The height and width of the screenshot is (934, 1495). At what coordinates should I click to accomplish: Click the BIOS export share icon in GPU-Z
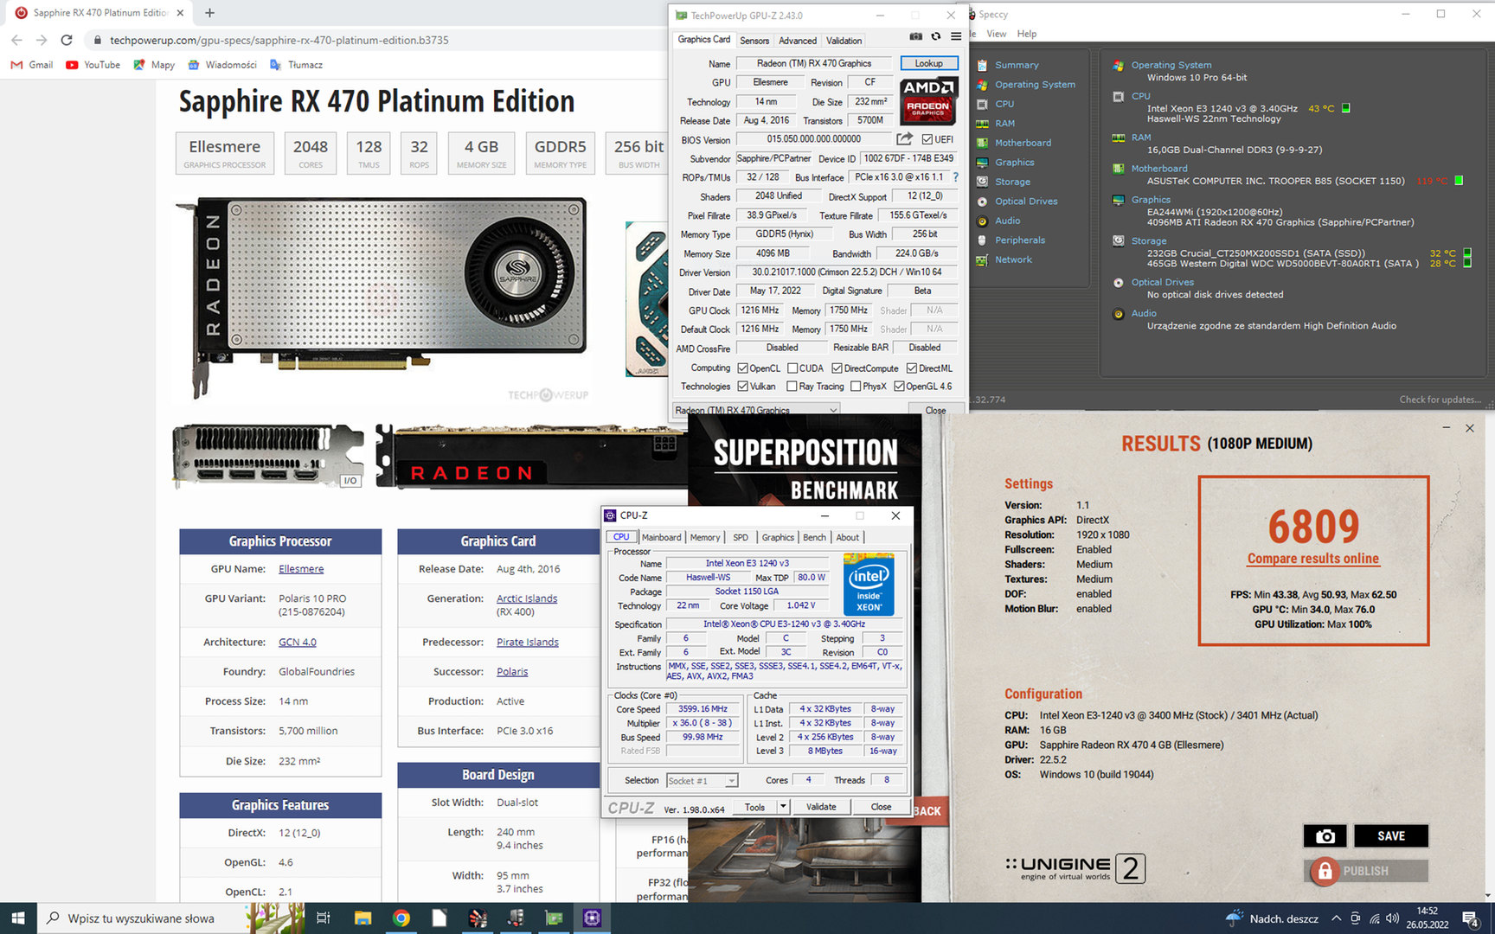(904, 138)
